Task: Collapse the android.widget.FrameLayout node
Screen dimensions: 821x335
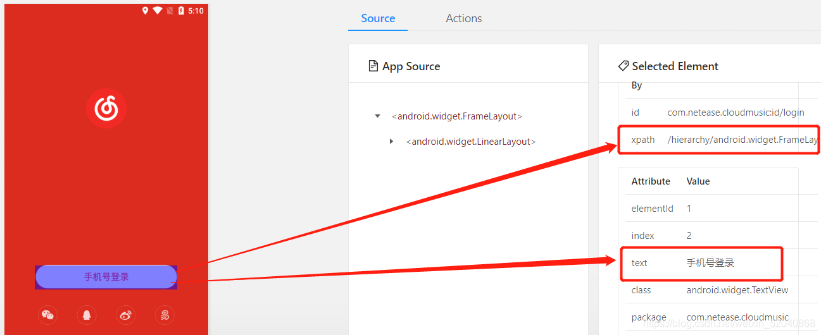Action: coord(378,116)
